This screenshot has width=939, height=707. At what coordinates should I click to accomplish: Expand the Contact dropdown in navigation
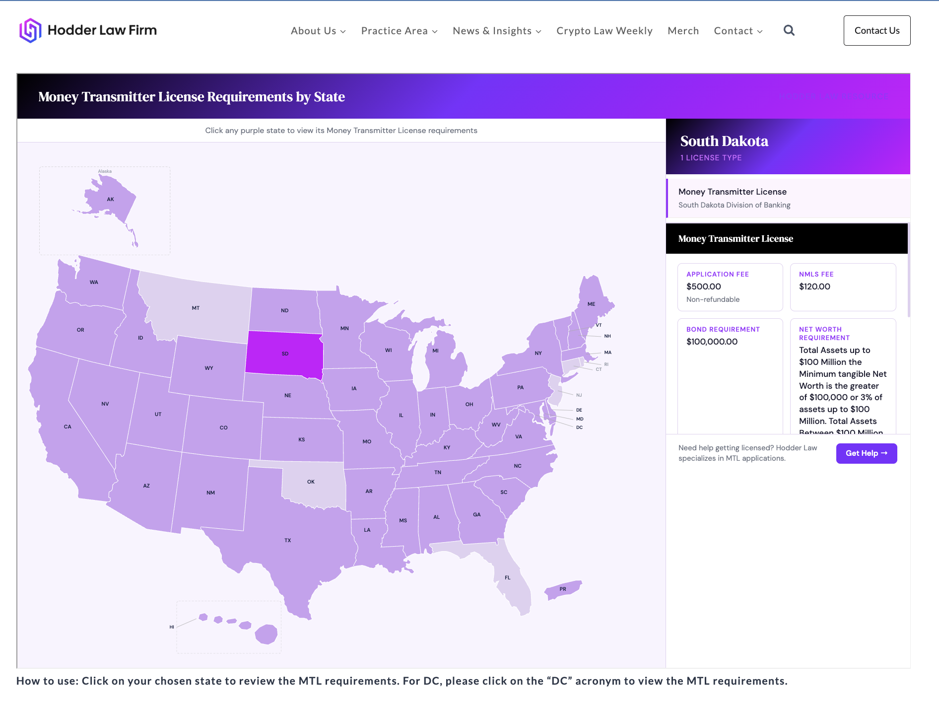(x=738, y=31)
